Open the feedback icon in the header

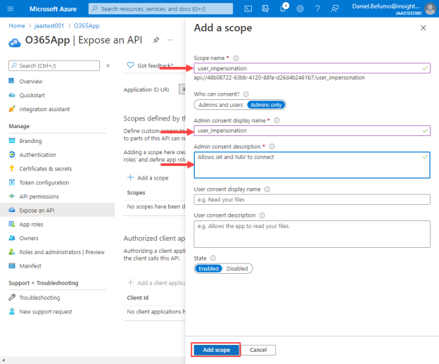tap(335, 9)
